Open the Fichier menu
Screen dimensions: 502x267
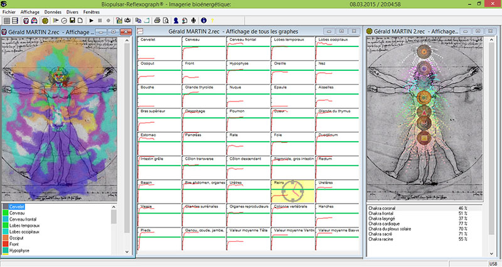[x=9, y=11]
